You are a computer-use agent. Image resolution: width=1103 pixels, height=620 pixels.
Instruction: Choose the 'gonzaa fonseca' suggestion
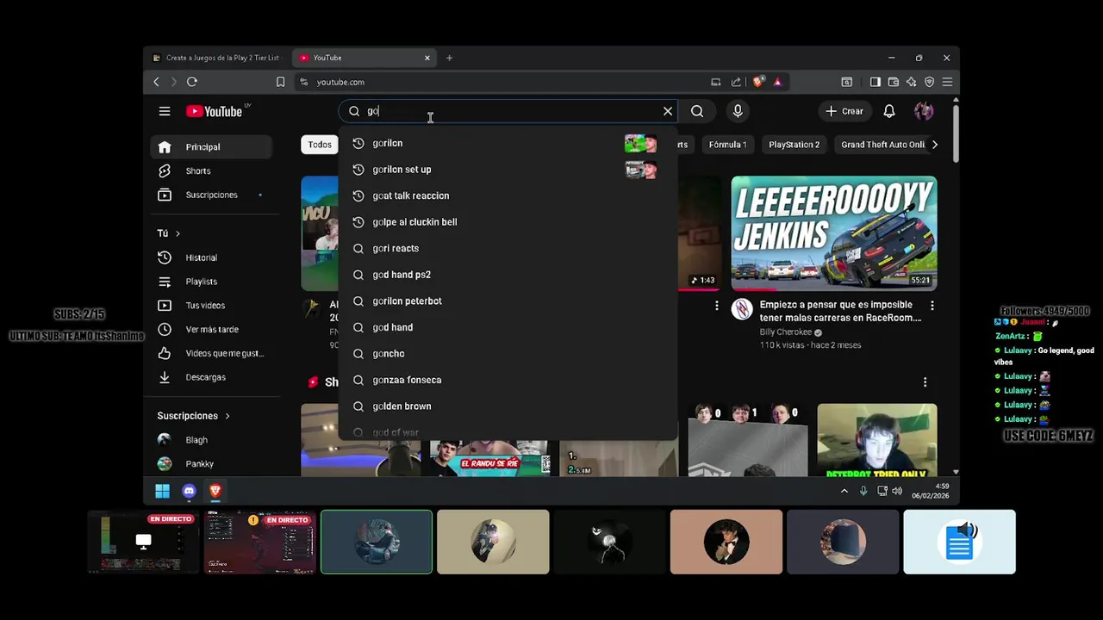click(x=508, y=380)
